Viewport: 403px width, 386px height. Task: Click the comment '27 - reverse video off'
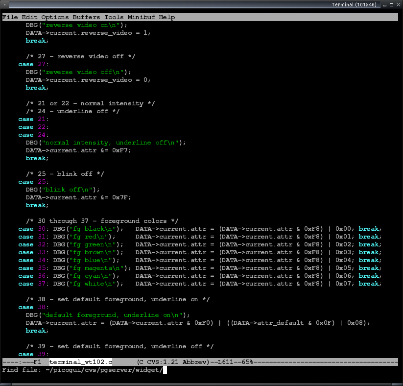click(x=81, y=56)
